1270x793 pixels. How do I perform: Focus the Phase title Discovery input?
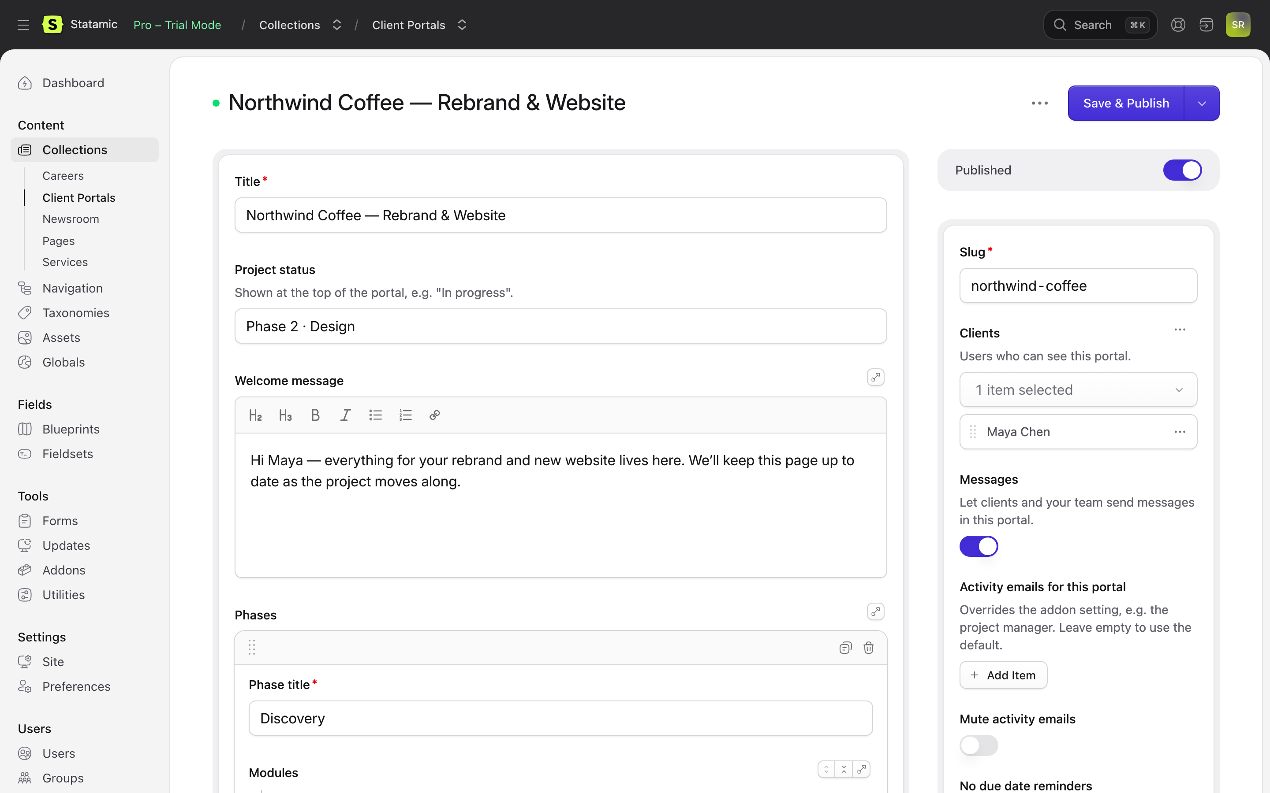(x=560, y=718)
